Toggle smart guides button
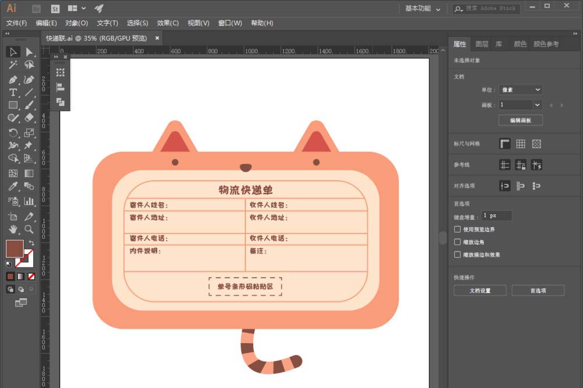The width and height of the screenshot is (583, 388). tap(536, 165)
